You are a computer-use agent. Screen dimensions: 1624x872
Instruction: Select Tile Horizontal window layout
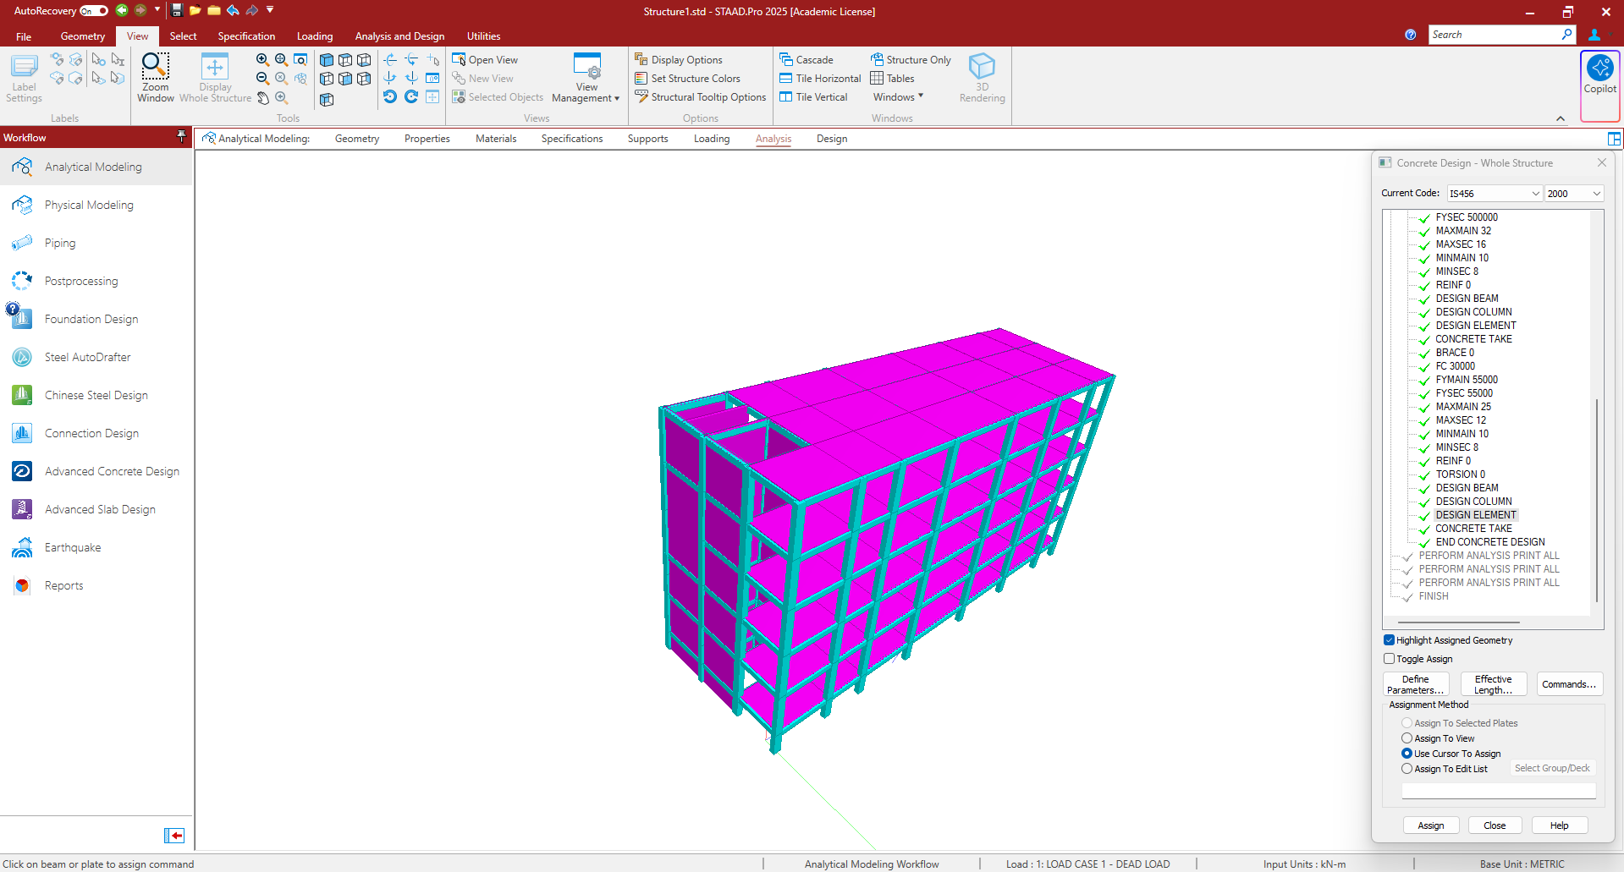(x=827, y=79)
